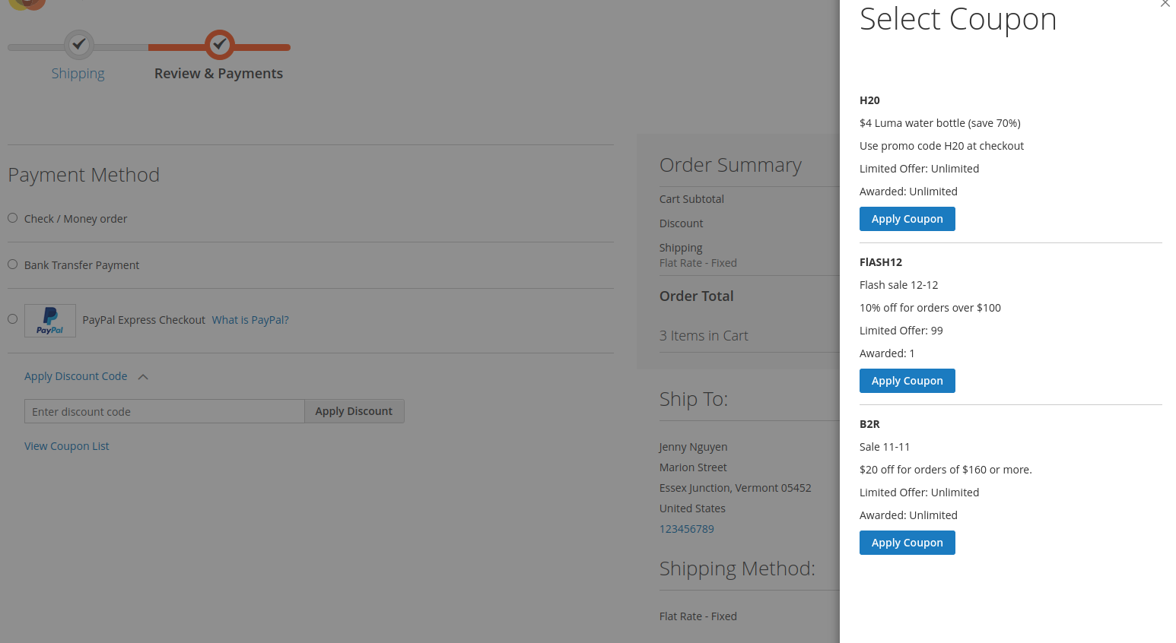Click the 'Sale 11-11' text
The width and height of the screenshot is (1176, 643).
click(885, 447)
